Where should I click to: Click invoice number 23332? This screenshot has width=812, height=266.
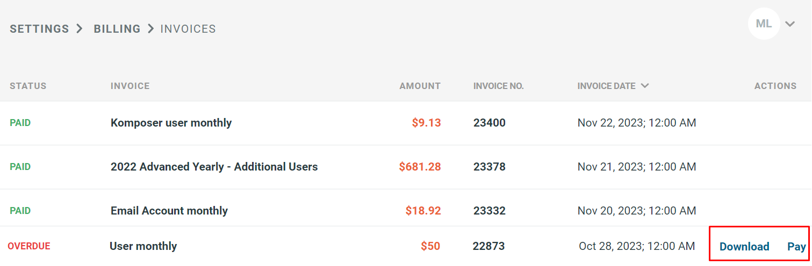point(490,211)
